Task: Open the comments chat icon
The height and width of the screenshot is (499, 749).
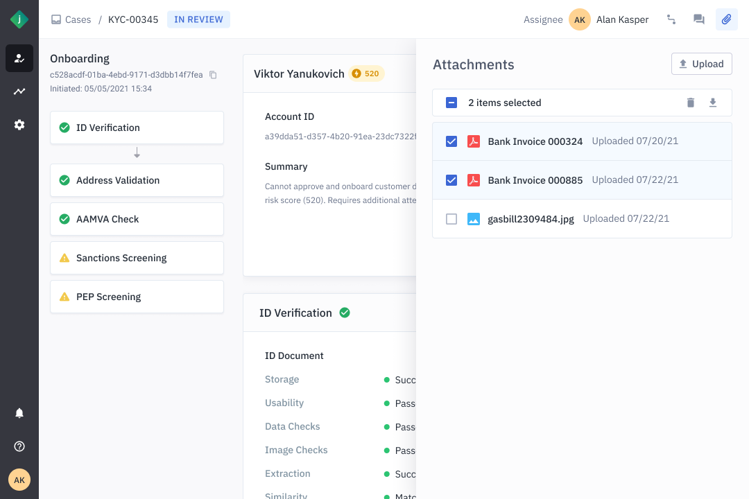Action: (698, 19)
